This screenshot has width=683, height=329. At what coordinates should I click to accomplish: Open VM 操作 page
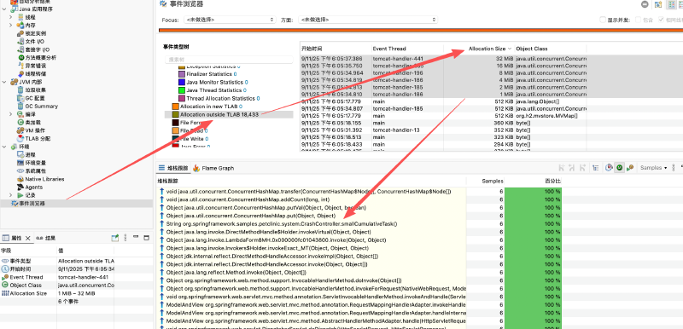[x=35, y=130]
